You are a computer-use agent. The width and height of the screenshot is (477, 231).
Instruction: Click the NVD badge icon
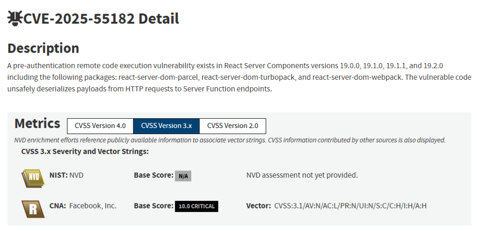pos(33,178)
